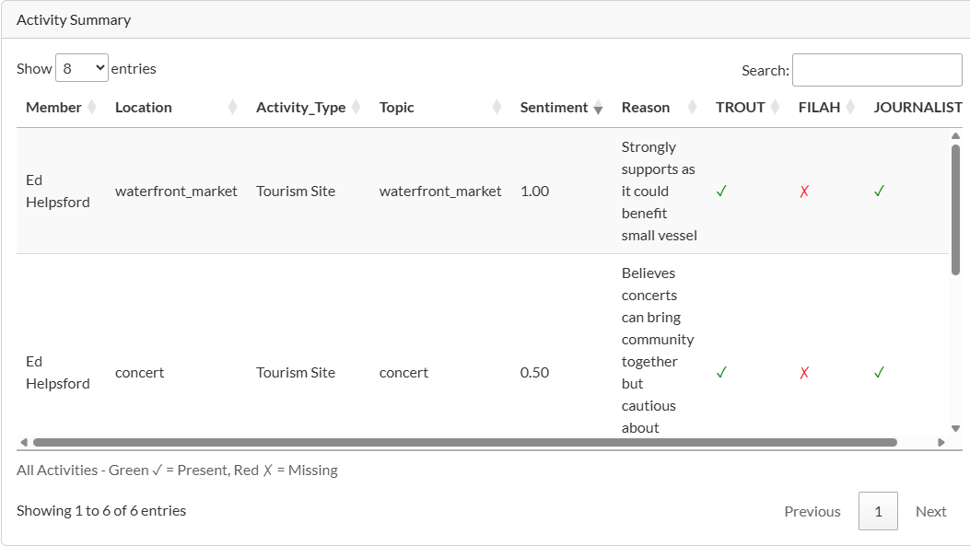Click the horizontal scrollbar right arrow

(x=941, y=442)
